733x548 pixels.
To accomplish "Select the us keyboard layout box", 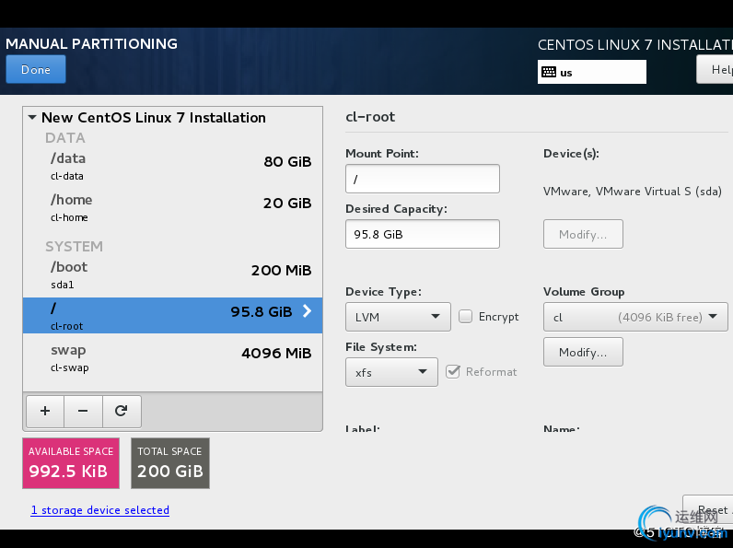I will click(x=592, y=72).
